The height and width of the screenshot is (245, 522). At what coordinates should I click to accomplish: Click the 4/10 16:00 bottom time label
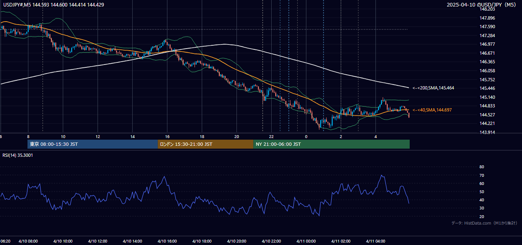[167, 241]
